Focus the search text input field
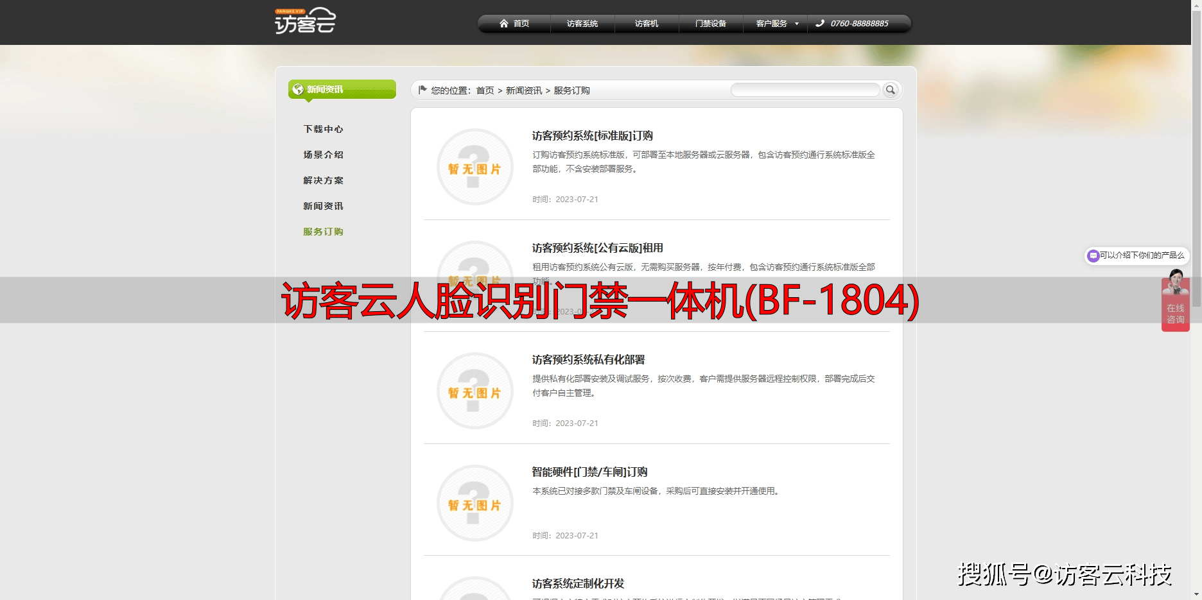1202x600 pixels. click(805, 90)
